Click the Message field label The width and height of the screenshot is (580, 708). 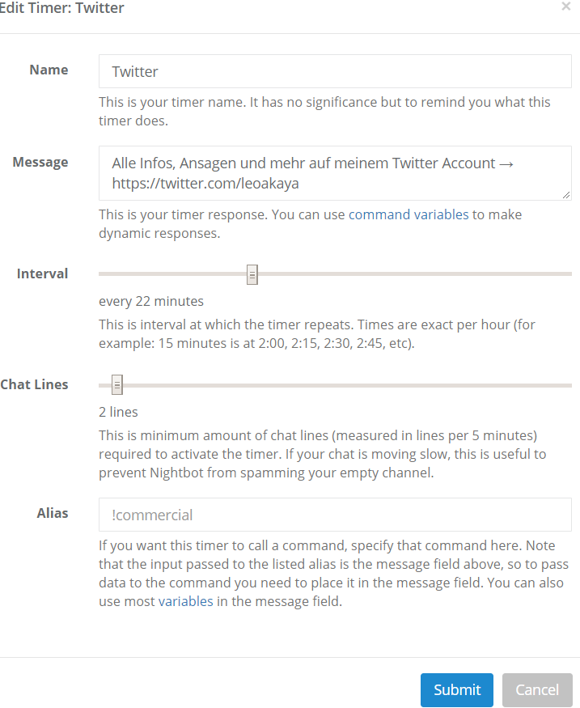coord(40,162)
